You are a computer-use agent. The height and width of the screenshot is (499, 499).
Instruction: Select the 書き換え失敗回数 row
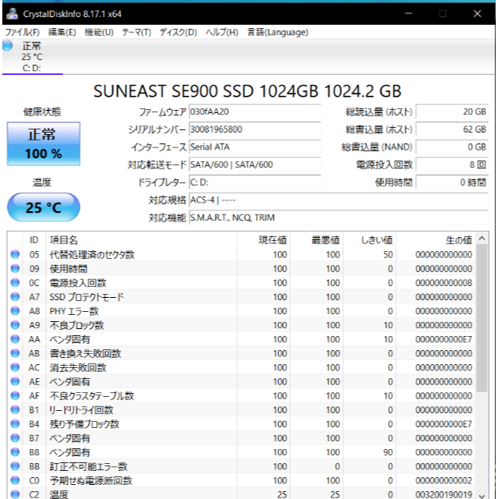[x=241, y=353]
